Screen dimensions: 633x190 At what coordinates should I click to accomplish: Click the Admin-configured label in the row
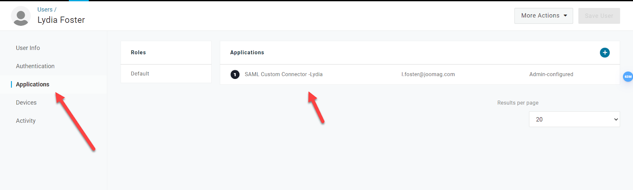(551, 74)
